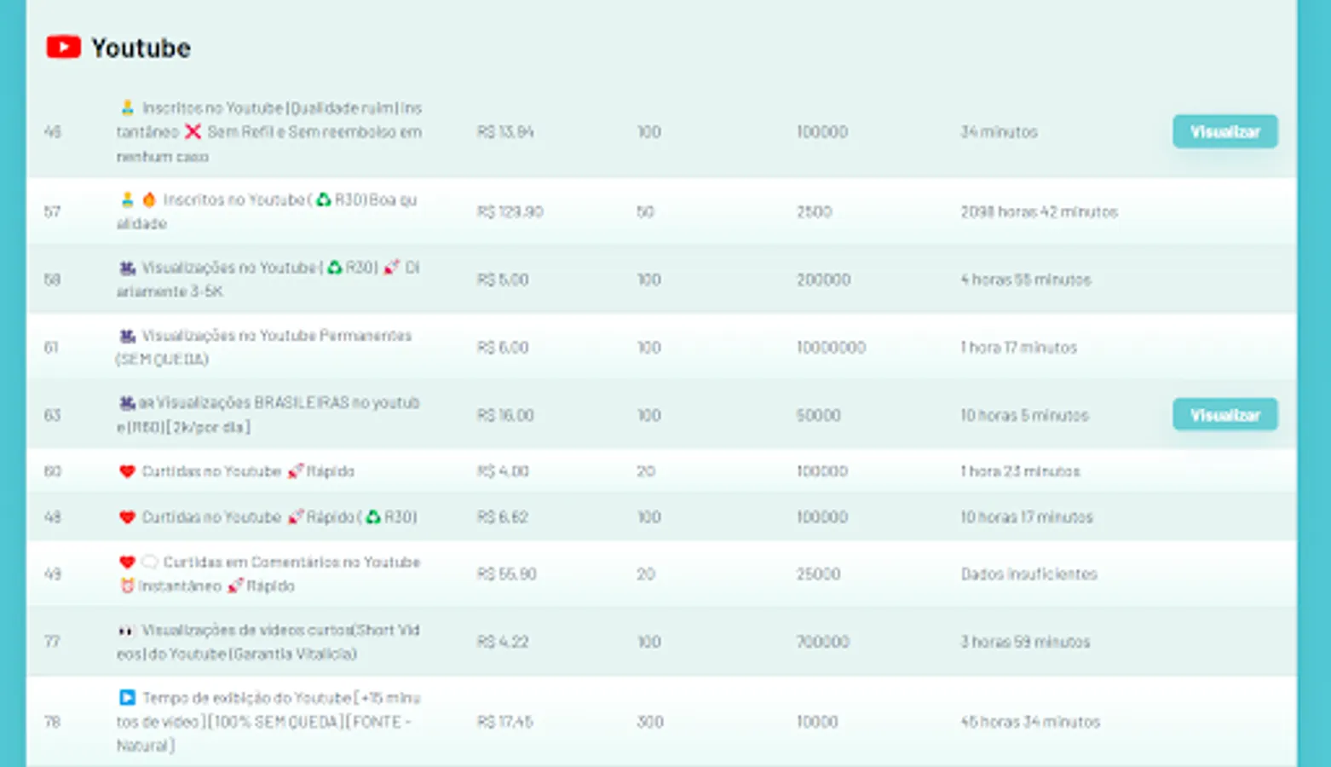
Task: Click Visualizar for the R$ 13,94 service
Action: coord(1224,131)
